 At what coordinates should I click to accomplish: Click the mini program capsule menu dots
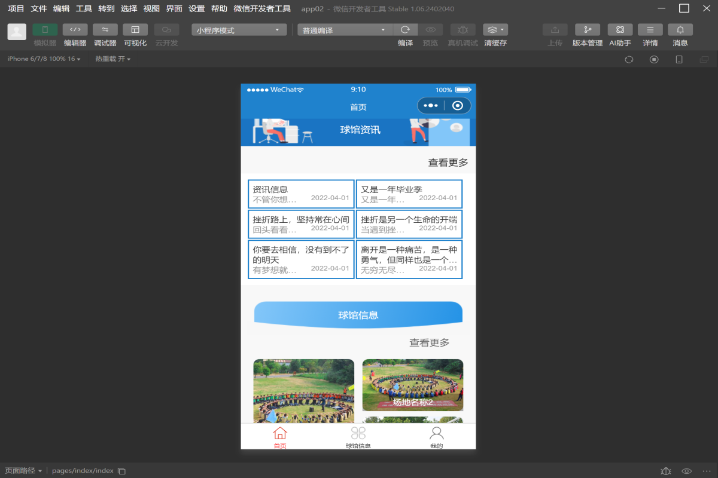click(x=431, y=106)
